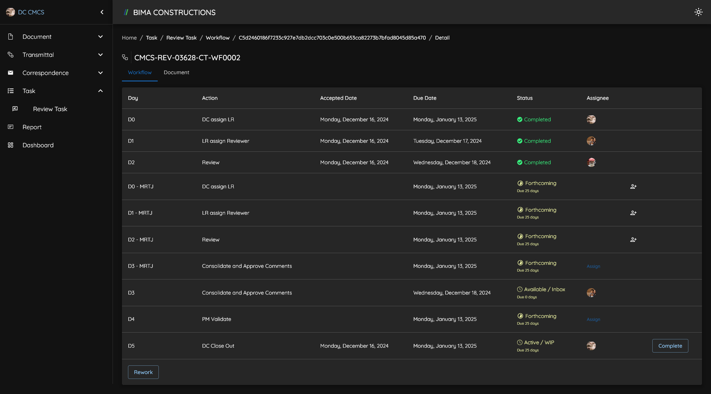The image size is (711, 394).
Task: Click the assignee avatar in D5 row
Action: [591, 346]
